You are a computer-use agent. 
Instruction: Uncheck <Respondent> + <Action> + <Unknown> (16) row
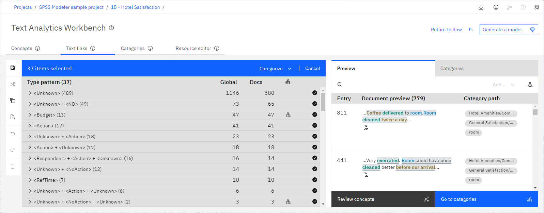coord(315,158)
